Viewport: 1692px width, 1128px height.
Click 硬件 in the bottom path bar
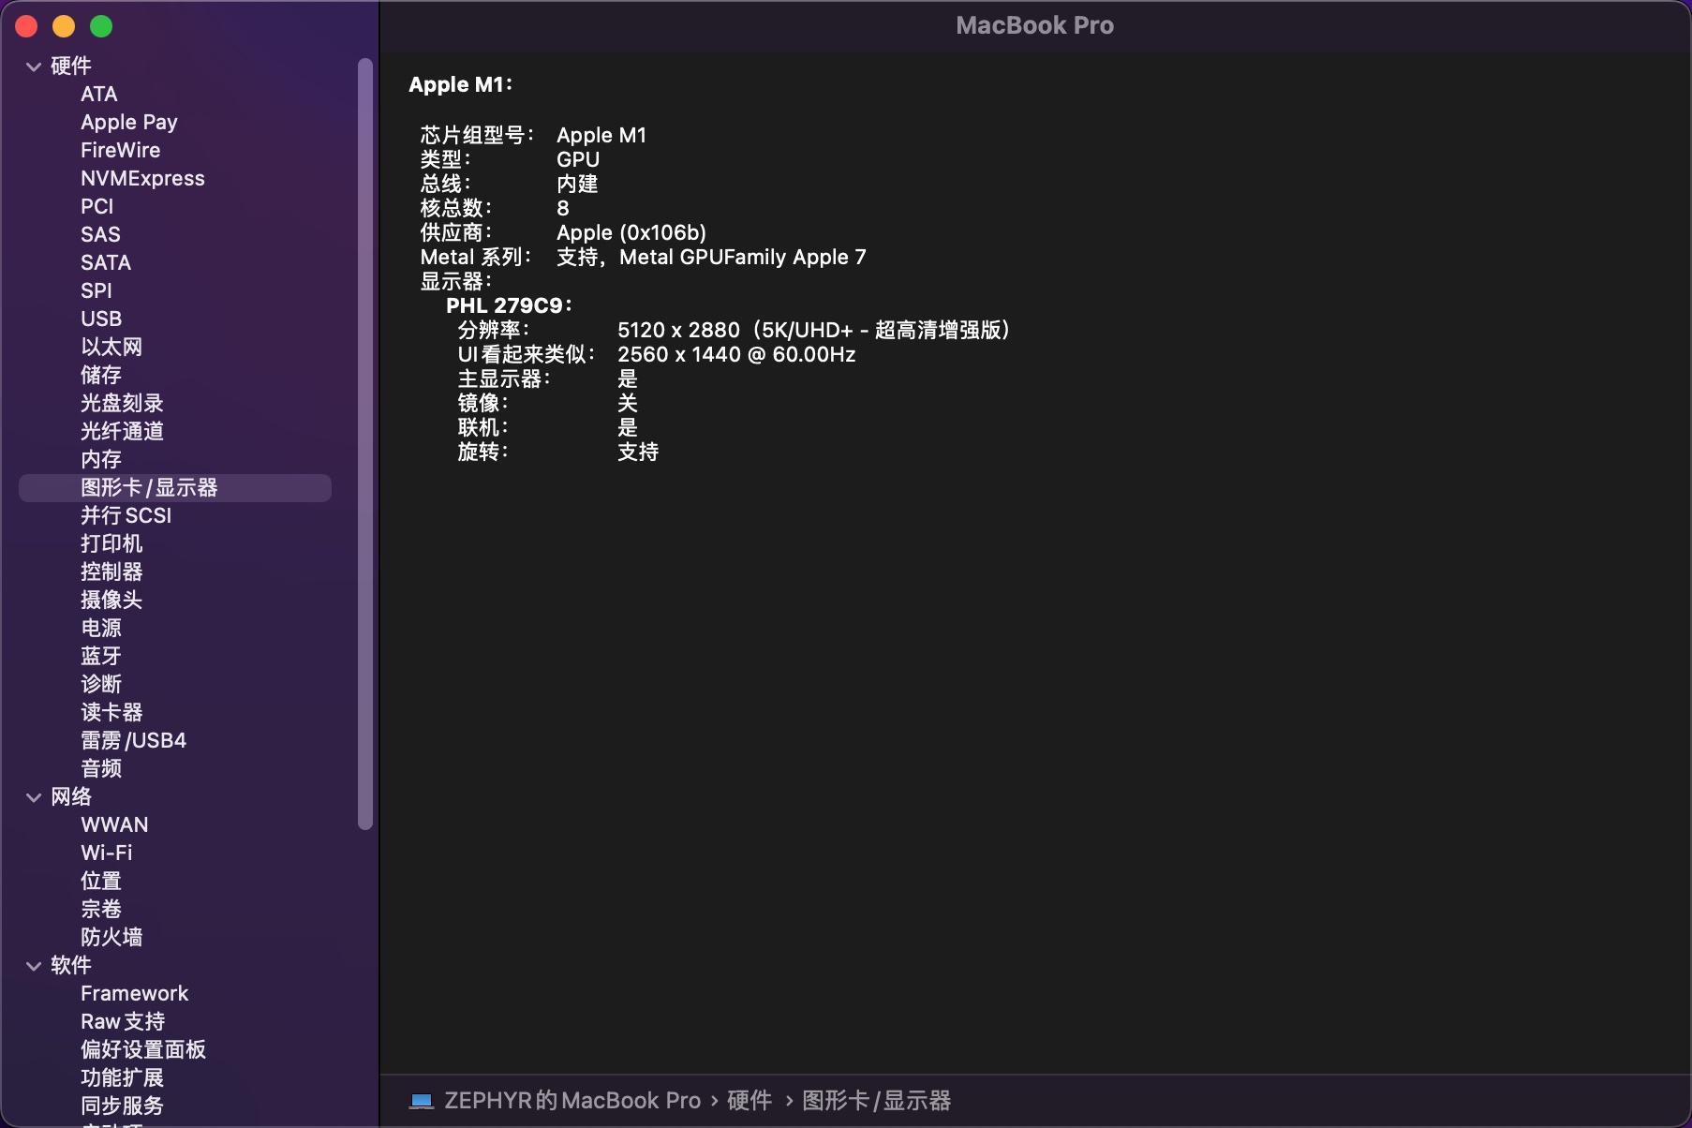[x=750, y=1101]
